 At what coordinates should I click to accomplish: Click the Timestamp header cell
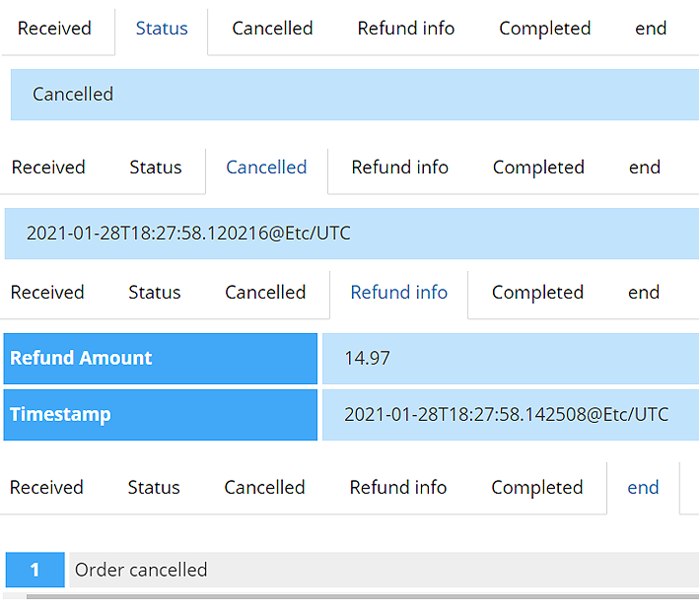pyautogui.click(x=160, y=415)
